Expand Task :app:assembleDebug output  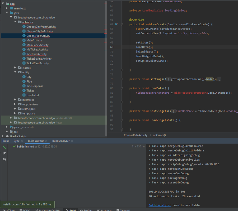tap(150, 183)
